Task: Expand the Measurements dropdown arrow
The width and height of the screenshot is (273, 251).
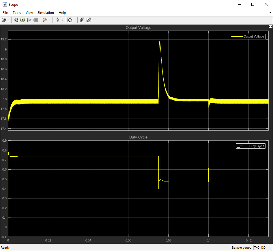Action: 94,20
